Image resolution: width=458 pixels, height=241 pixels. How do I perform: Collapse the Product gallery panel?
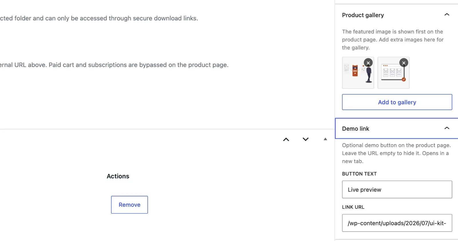pyautogui.click(x=447, y=15)
